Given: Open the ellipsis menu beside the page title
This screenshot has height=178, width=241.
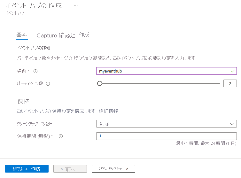Looking at the screenshot, I should pos(76,6).
